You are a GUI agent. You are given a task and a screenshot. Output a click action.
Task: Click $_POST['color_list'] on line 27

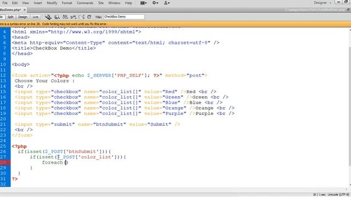87,157
